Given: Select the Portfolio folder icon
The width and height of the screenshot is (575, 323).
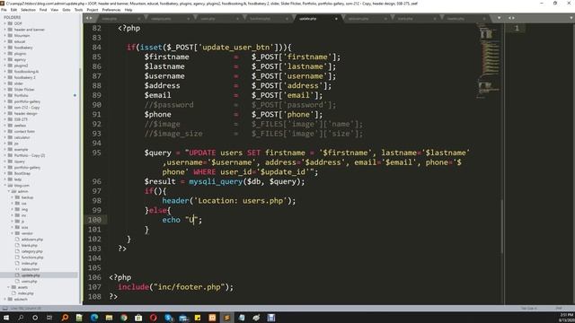Looking at the screenshot, I should 10,95.
